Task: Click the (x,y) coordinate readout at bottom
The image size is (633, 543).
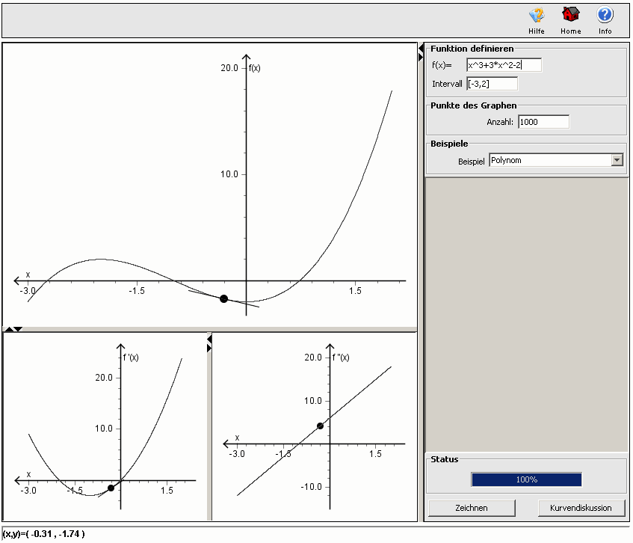Action: (45, 534)
